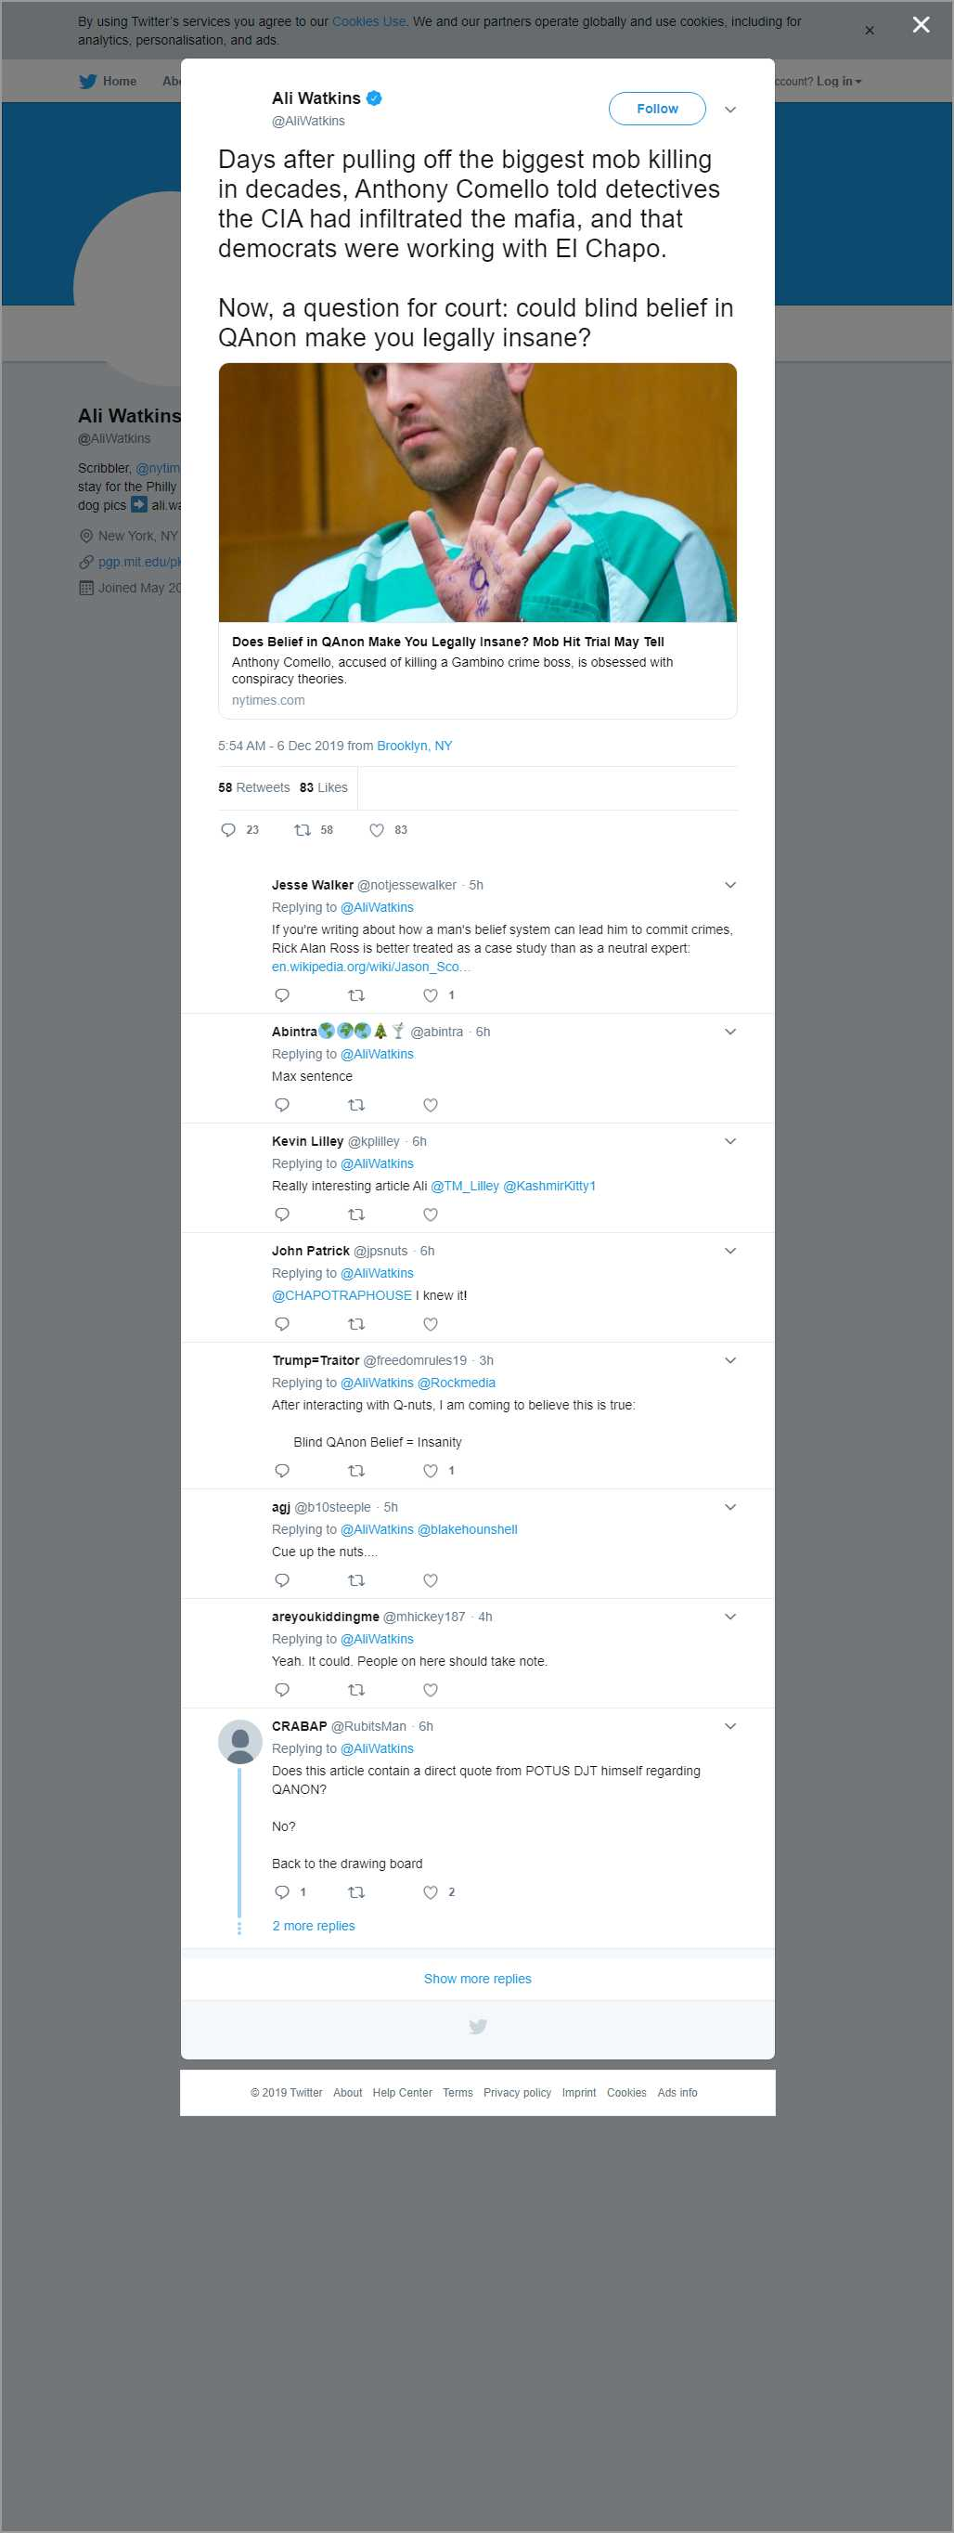Open the Log in dropdown menu
The width and height of the screenshot is (954, 2533).
[x=838, y=82]
